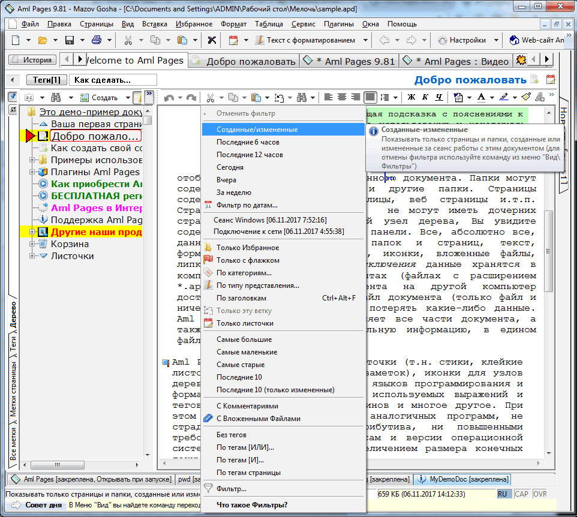Click the Redo icon in editor toolbar
Viewport: 577px width, 517px height.
coord(191,98)
